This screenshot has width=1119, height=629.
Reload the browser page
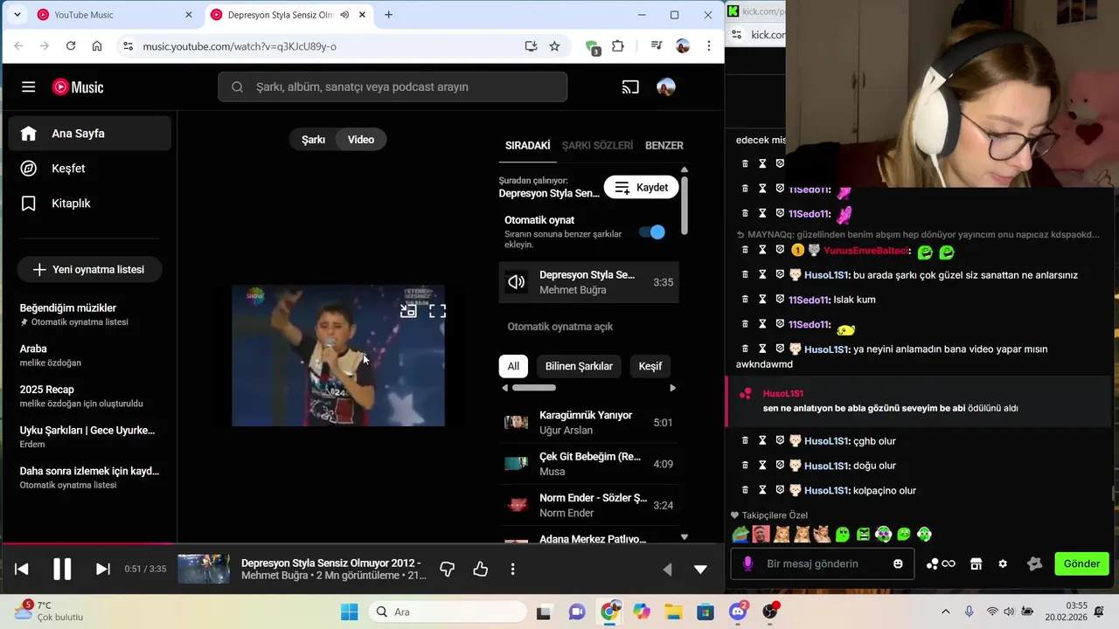[71, 46]
